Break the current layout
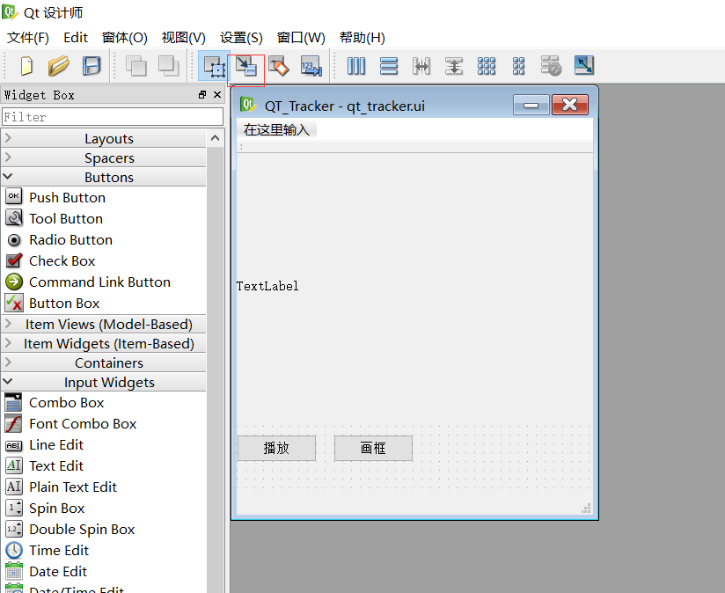This screenshot has height=593, width=725. [551, 66]
